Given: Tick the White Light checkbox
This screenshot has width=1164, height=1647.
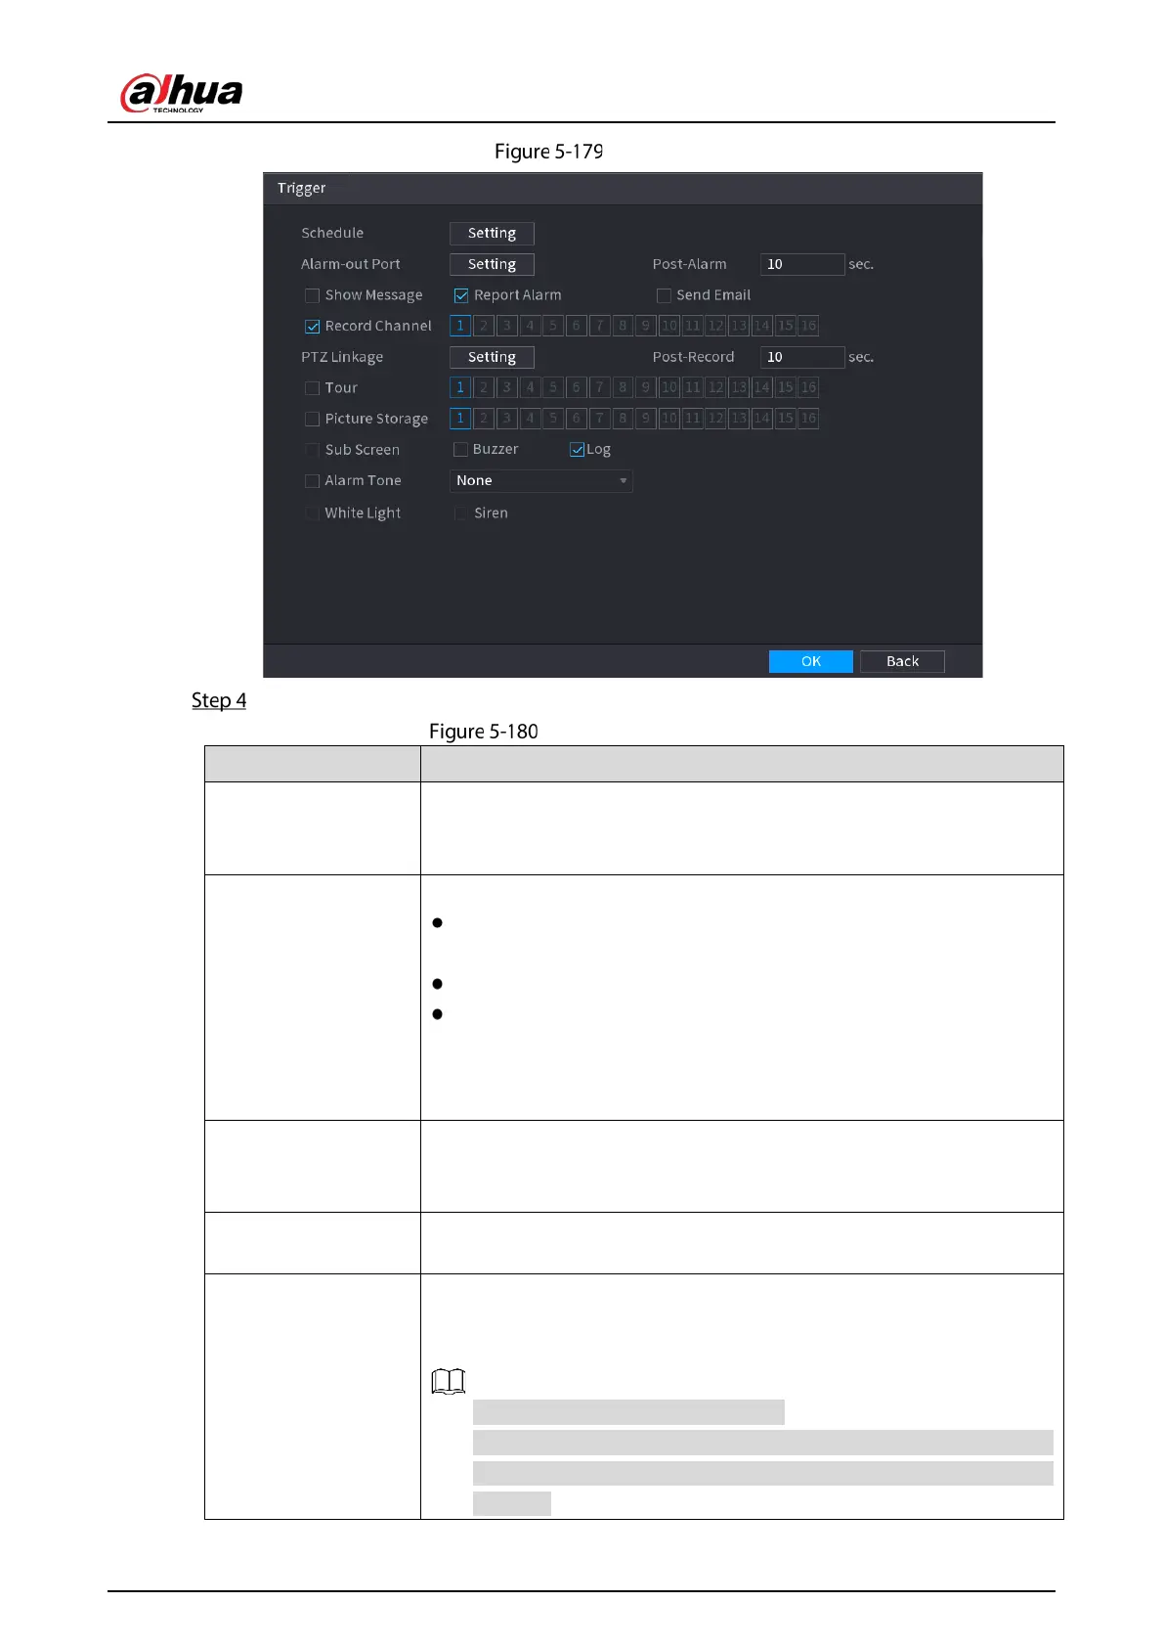Looking at the screenshot, I should point(312,513).
